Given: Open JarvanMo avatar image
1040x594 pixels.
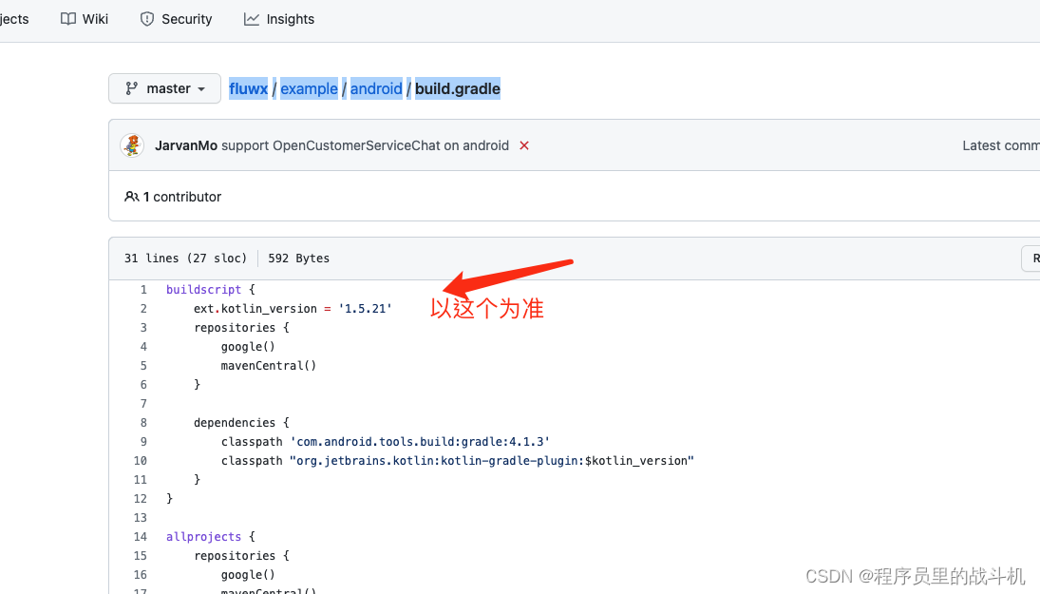Looking at the screenshot, I should (x=132, y=145).
